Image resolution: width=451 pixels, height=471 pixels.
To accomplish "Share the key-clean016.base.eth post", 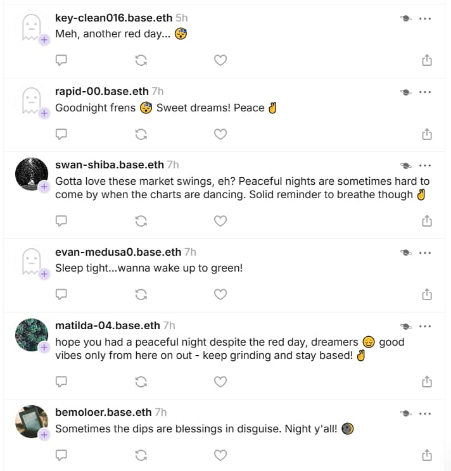I will [427, 60].
